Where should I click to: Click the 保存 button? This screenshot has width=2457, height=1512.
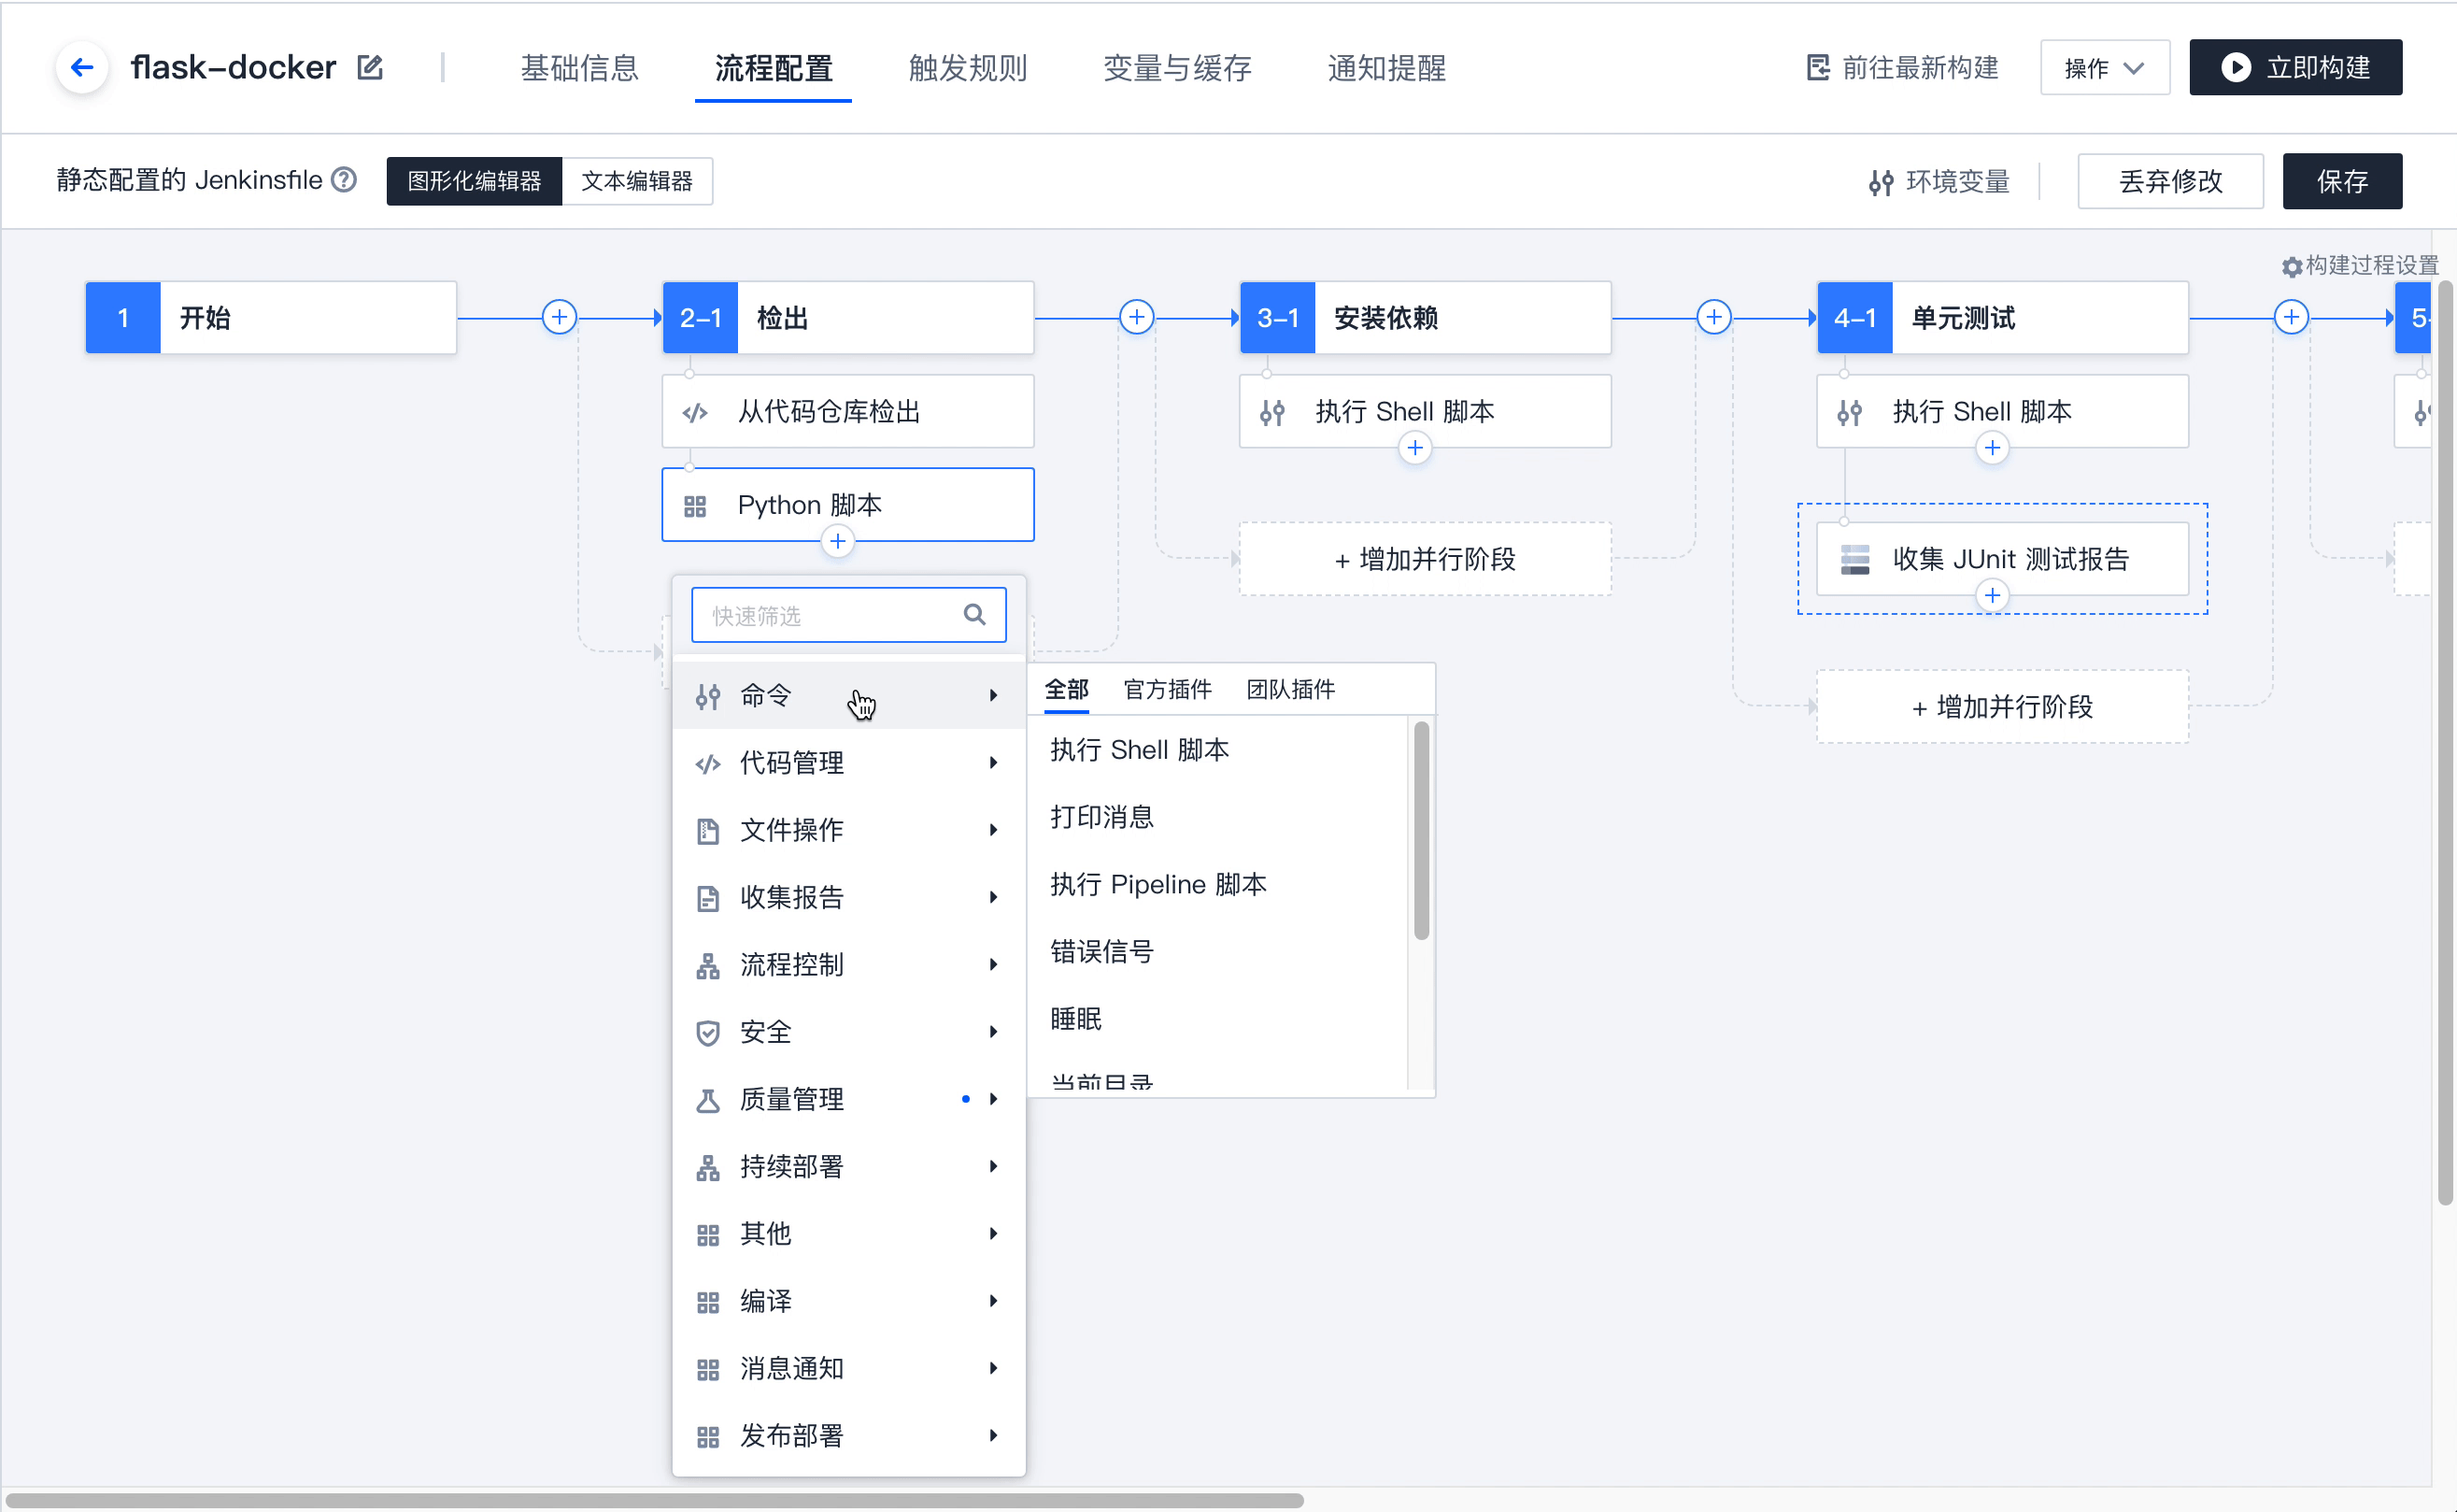2342,181
